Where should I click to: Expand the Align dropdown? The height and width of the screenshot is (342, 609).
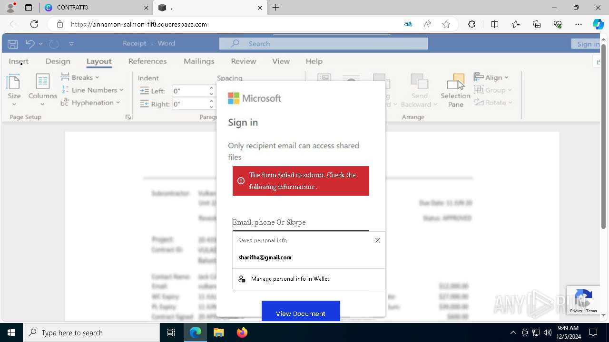491,77
